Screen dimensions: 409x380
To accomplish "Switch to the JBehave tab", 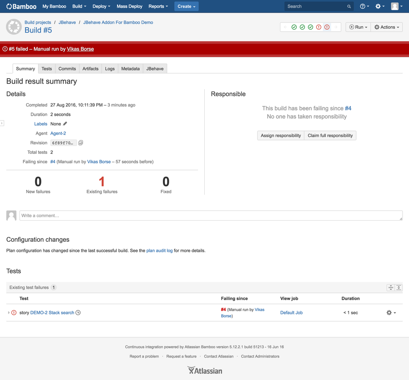I will click(155, 68).
